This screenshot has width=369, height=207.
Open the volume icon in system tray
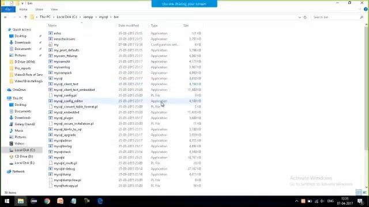tap(322, 201)
